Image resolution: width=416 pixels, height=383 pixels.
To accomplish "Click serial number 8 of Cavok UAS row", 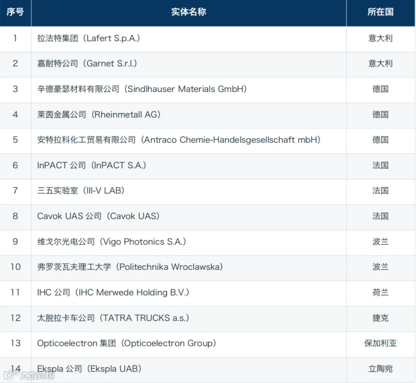I will (x=15, y=216).
